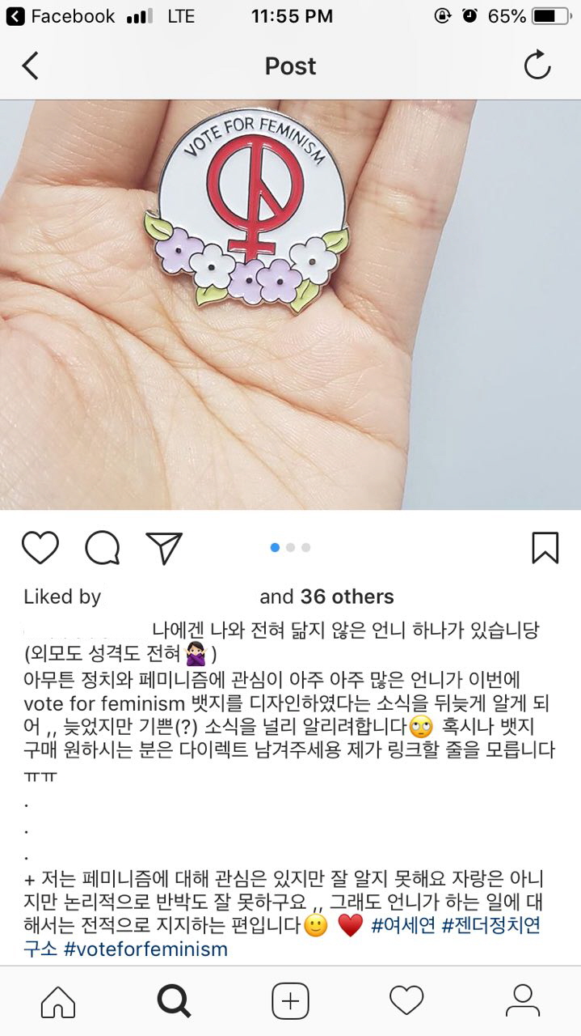Go to the Home tab
The image size is (581, 1036).
coord(58,1002)
